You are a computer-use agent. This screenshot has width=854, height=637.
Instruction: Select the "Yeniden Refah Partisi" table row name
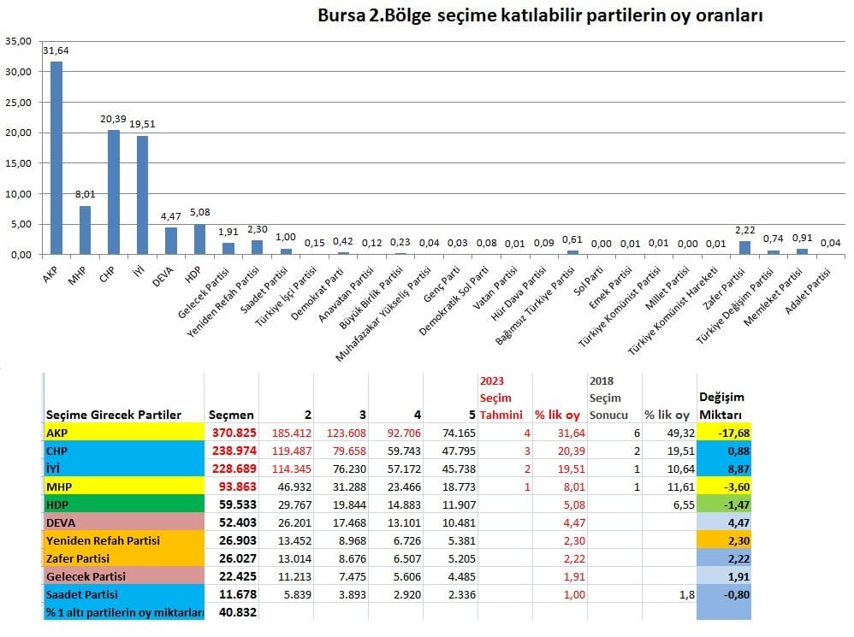103,540
